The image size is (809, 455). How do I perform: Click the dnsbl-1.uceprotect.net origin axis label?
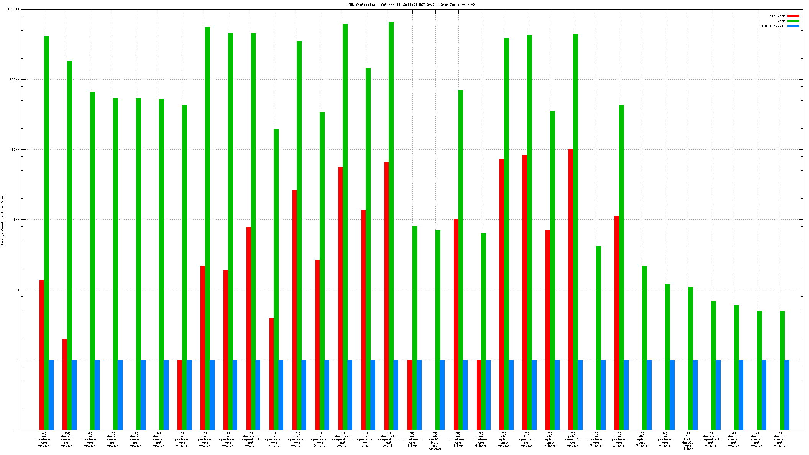(389, 439)
